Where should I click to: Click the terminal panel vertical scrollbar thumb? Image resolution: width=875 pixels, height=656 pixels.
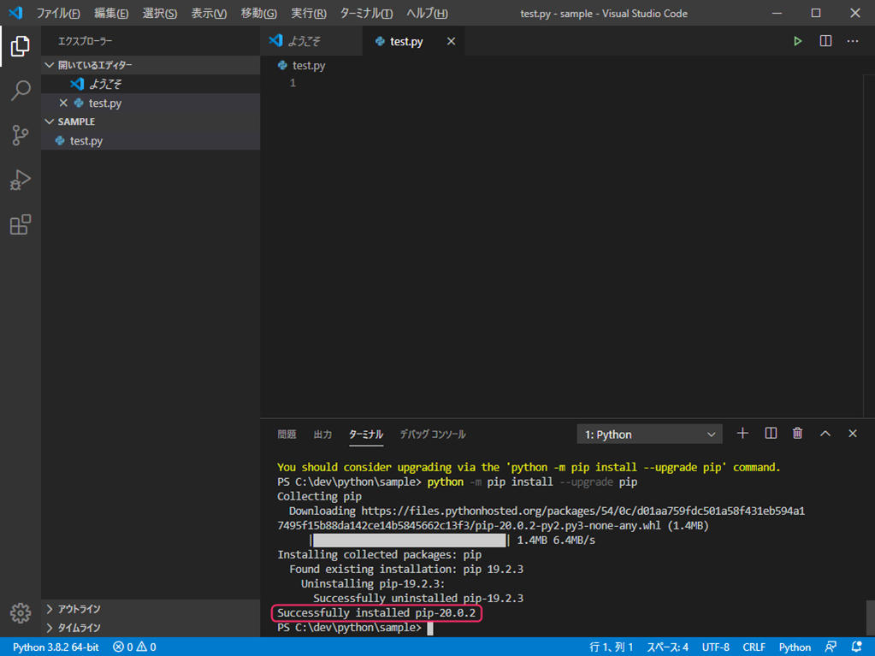pyautogui.click(x=870, y=618)
